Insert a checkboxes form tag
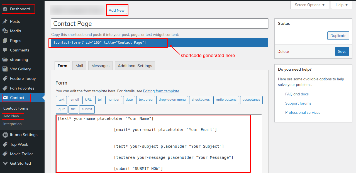 [201, 100]
